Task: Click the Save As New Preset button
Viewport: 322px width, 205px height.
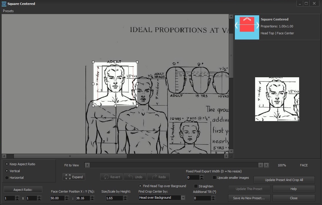Action: [249, 198]
